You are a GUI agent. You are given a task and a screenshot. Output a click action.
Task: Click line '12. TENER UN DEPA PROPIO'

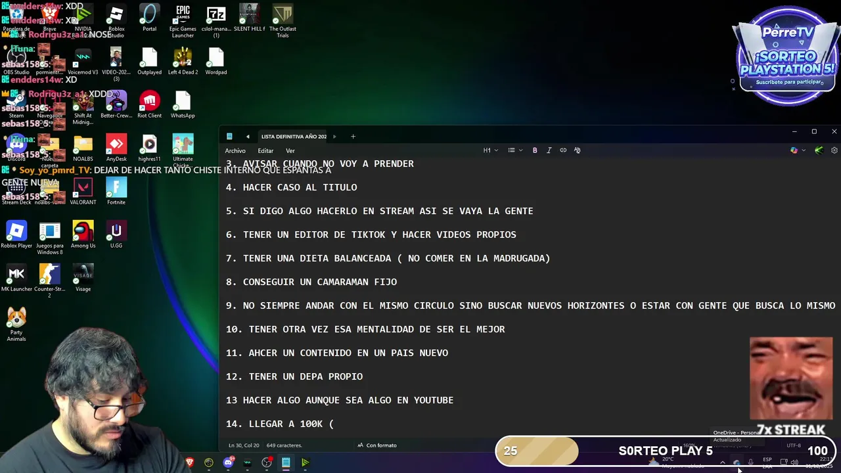[x=294, y=376]
